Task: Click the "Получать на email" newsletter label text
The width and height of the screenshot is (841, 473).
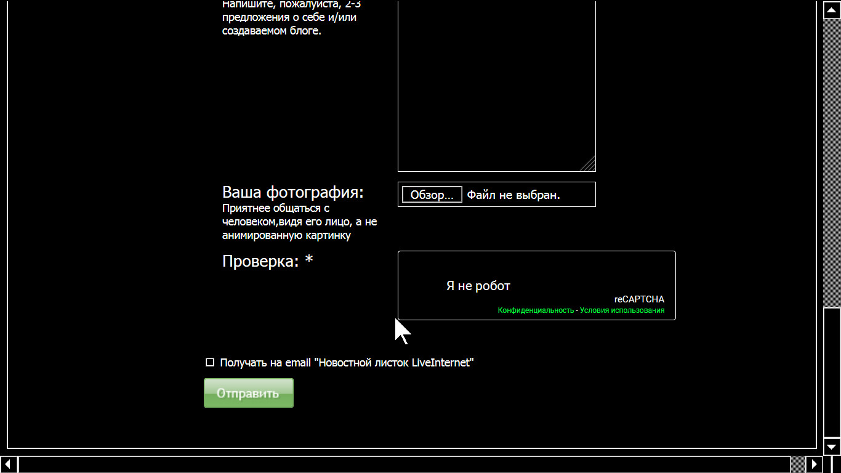Action: 347,363
